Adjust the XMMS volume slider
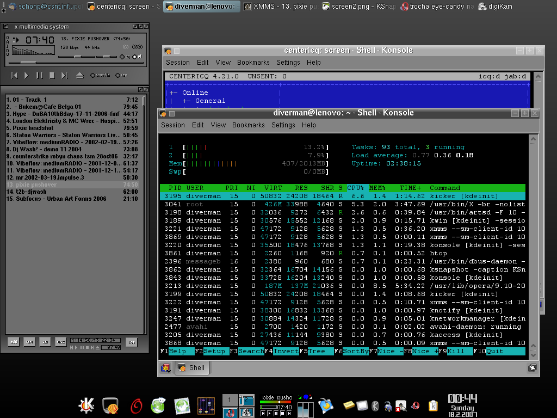Image resolution: width=557 pixels, height=418 pixels. point(77,57)
